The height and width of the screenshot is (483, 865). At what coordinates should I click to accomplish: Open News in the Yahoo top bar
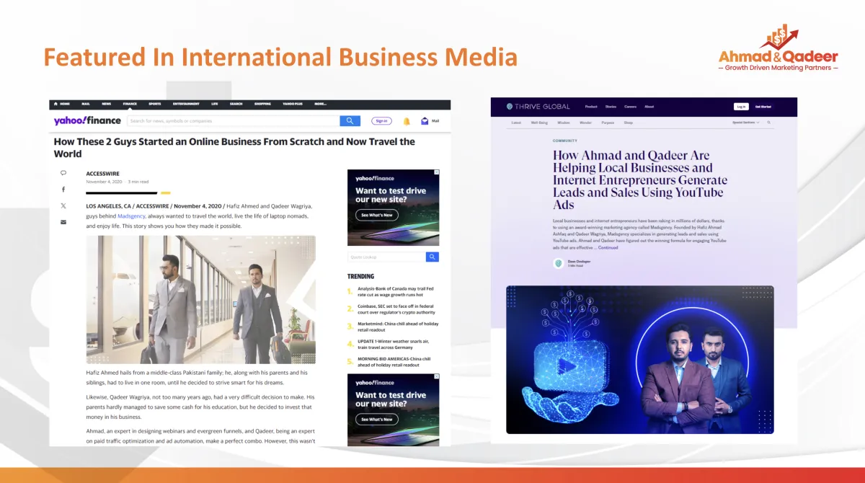click(106, 104)
